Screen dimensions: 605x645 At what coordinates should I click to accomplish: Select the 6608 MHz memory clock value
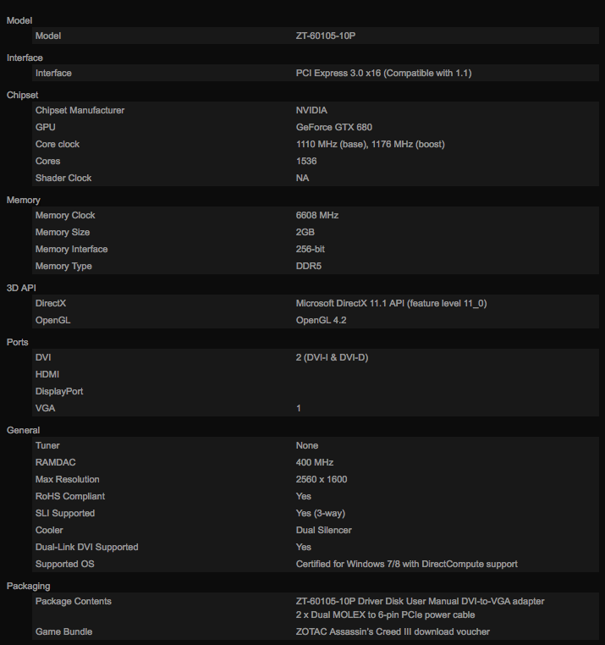(x=316, y=216)
